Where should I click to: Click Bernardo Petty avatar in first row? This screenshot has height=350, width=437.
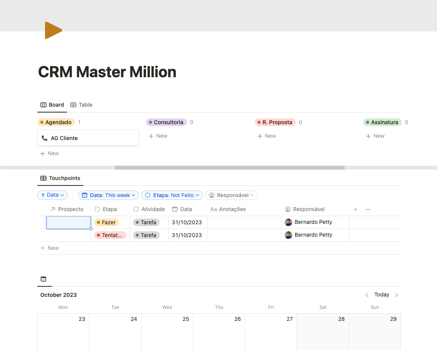point(288,222)
